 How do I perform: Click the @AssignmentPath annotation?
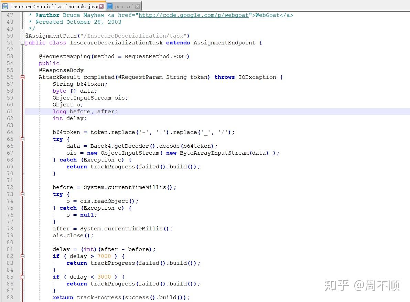tap(51, 36)
